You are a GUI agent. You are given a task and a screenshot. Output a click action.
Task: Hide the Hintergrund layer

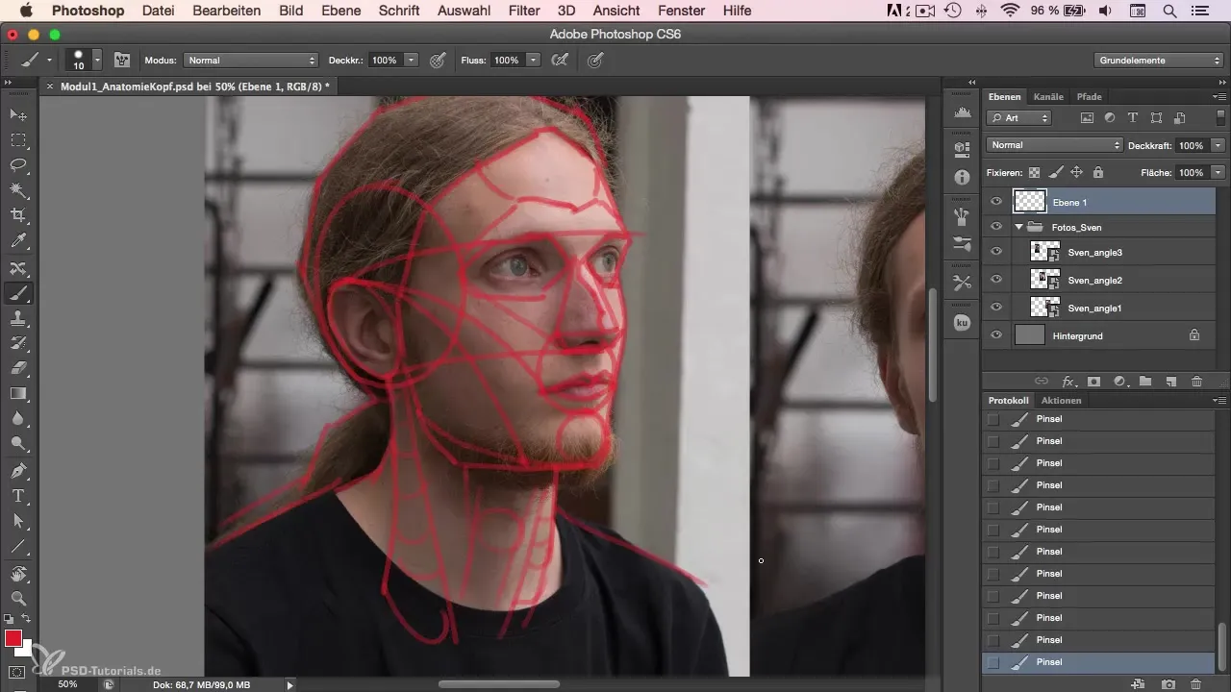click(996, 335)
